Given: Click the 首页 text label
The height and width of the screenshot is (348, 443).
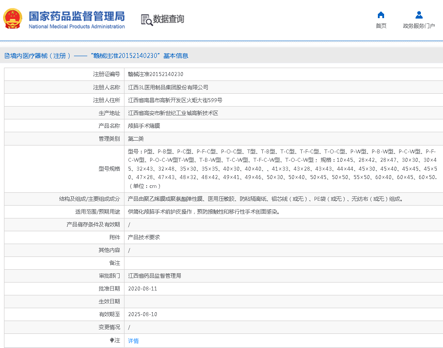Looking at the screenshot, I should (381, 25).
